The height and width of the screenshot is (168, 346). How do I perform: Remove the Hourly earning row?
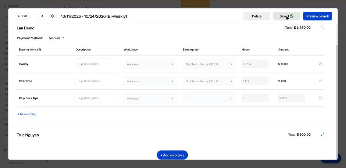point(320,64)
